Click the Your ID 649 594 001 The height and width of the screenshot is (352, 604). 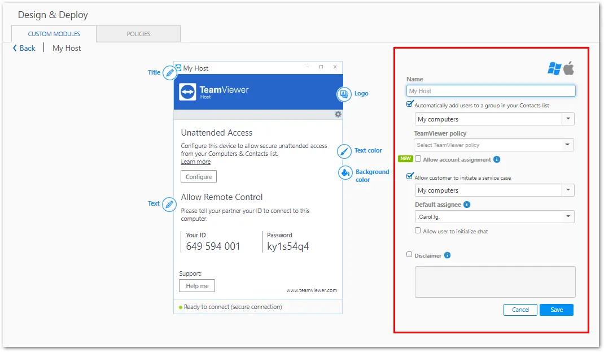[x=213, y=246]
